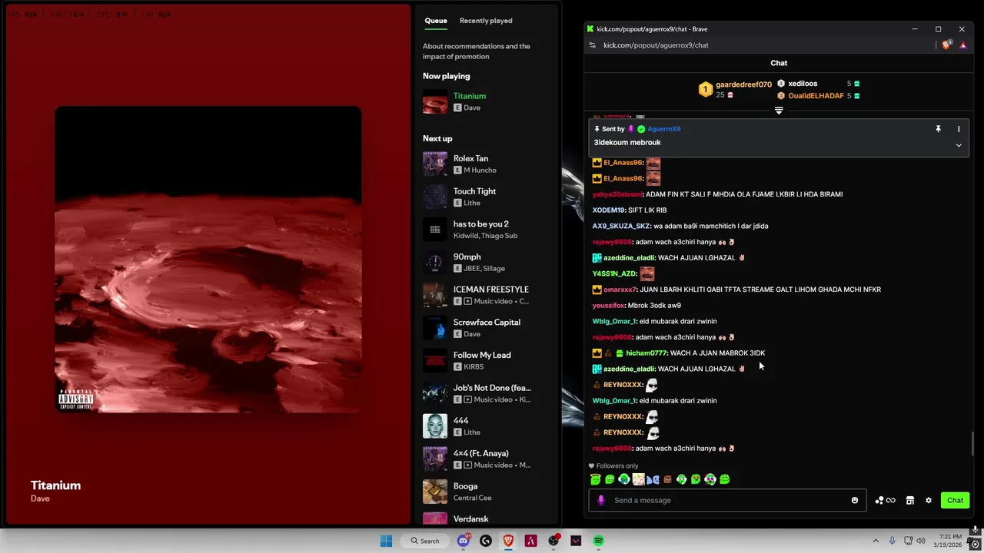Click the kick.com address bar URL
Screen dimensions: 984x553
tap(656, 45)
